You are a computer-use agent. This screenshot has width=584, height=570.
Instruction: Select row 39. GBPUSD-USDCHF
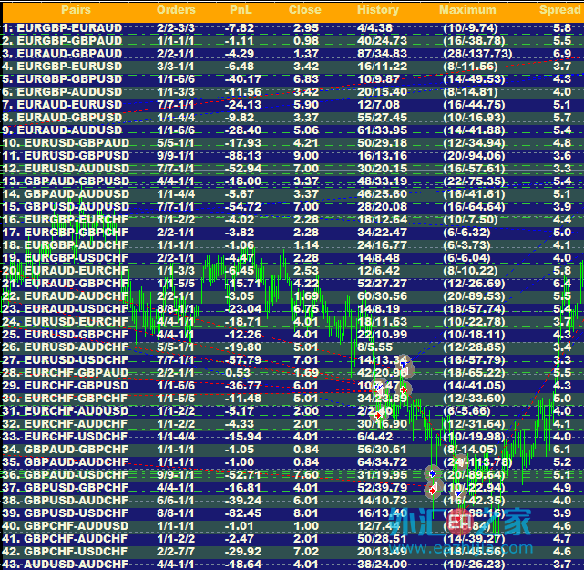293,513
